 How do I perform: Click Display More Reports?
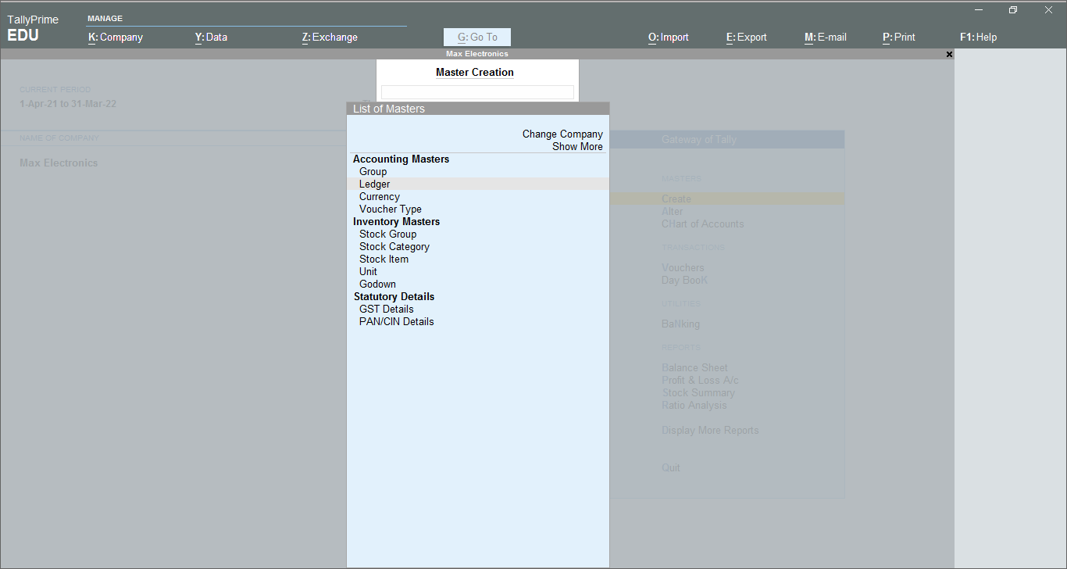[710, 430]
